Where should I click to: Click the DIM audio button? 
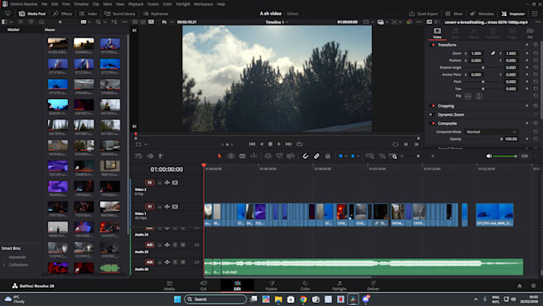(x=525, y=156)
